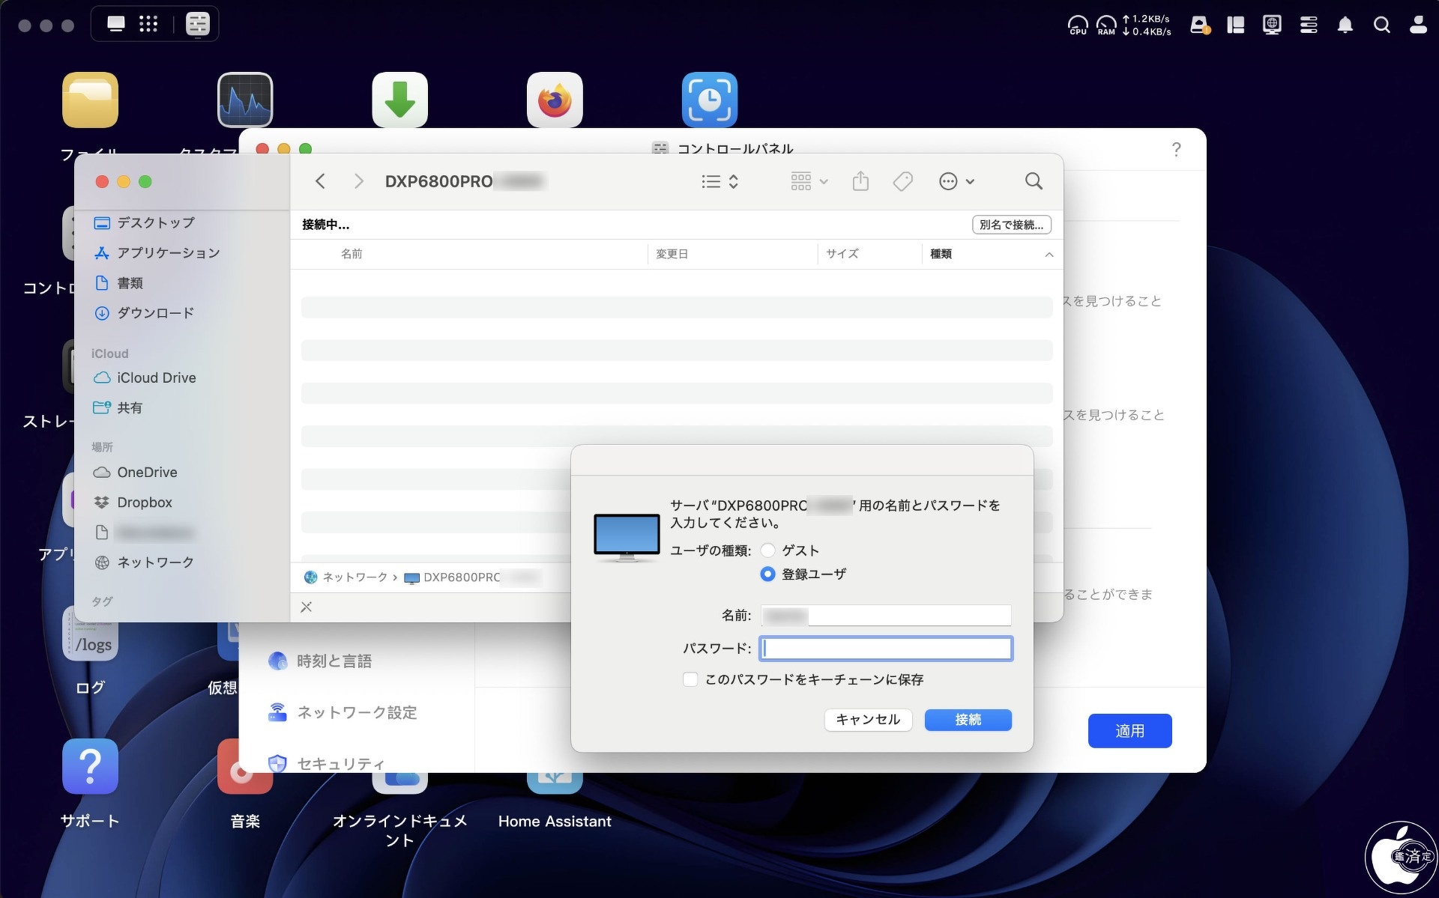
Task: Click the Finder search magnifier icon
Action: point(1034,181)
